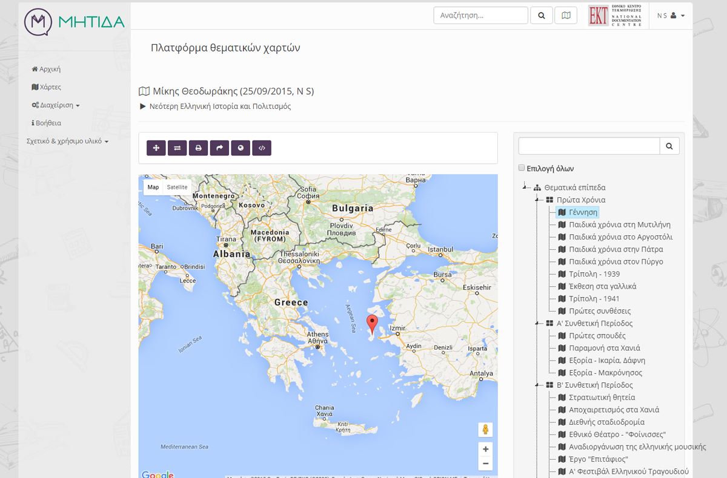Switch map to Satellite view
The height and width of the screenshot is (478, 727).
click(177, 188)
